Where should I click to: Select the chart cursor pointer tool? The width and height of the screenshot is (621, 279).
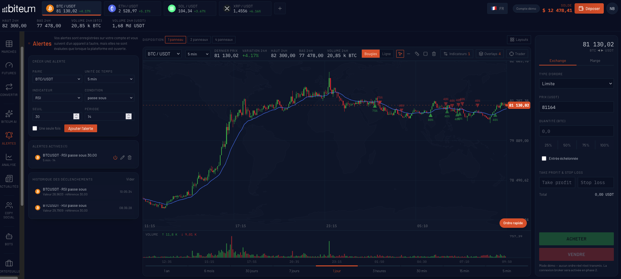coord(400,54)
